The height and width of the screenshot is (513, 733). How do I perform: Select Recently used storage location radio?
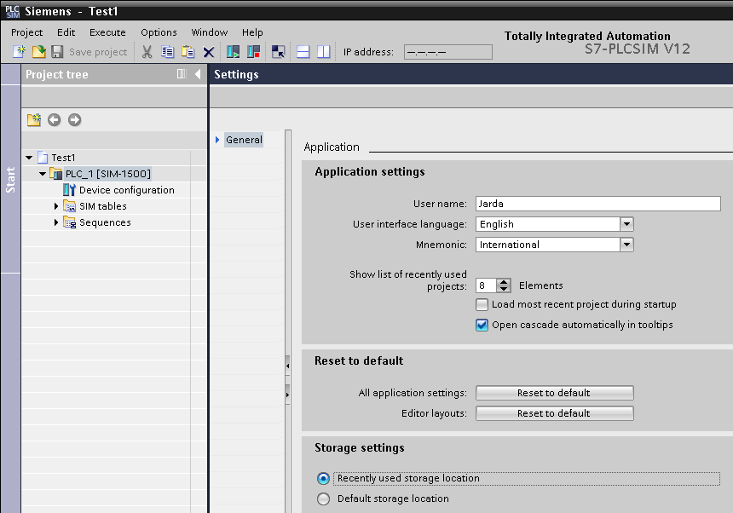click(x=323, y=478)
